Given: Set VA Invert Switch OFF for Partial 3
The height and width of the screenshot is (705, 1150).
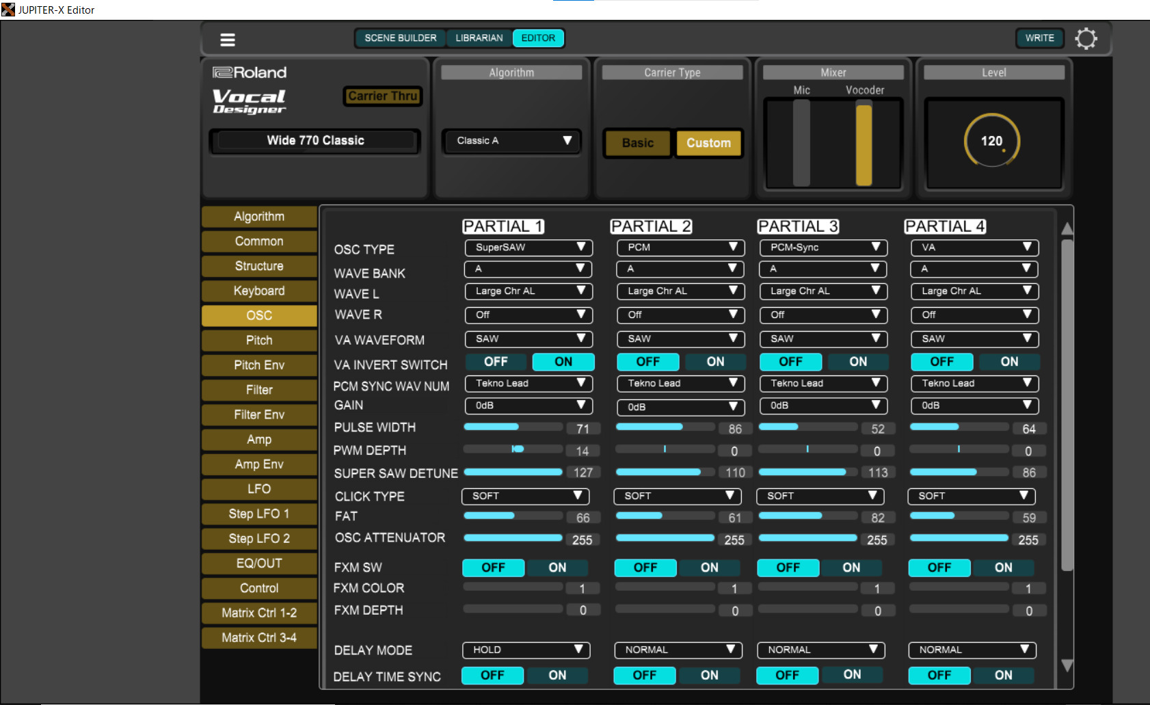Looking at the screenshot, I should (791, 362).
